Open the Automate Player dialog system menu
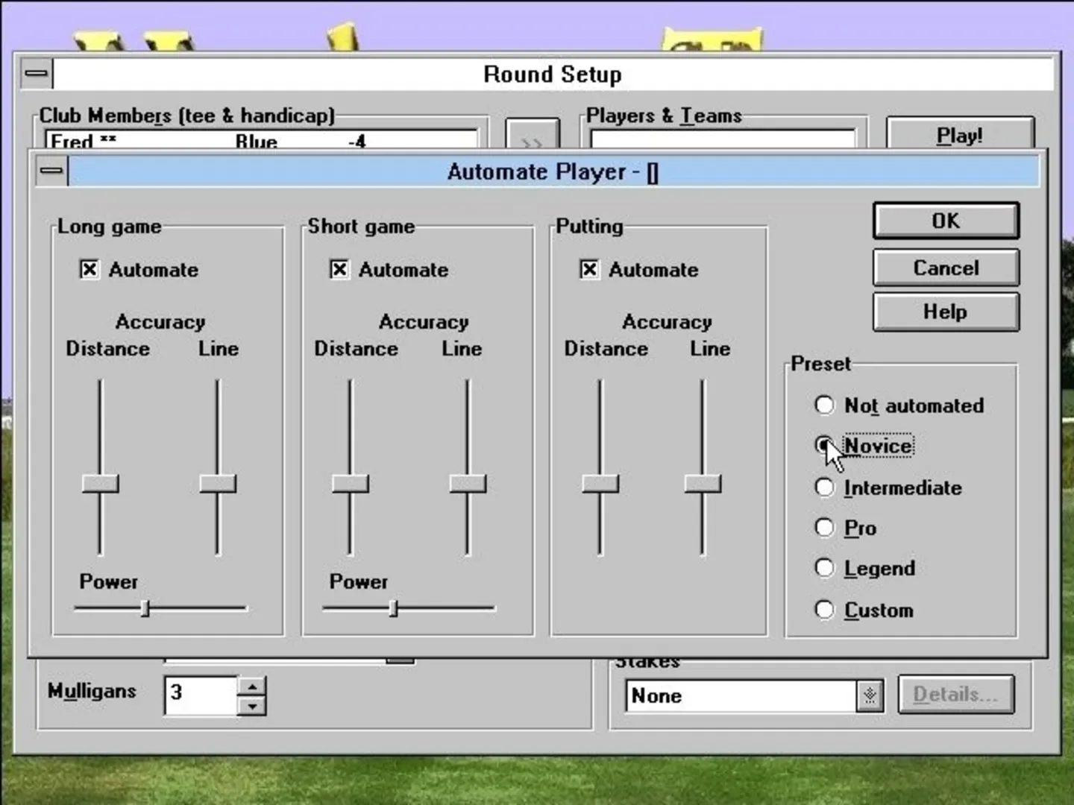Screen dimensions: 1074x805 tap(51, 171)
